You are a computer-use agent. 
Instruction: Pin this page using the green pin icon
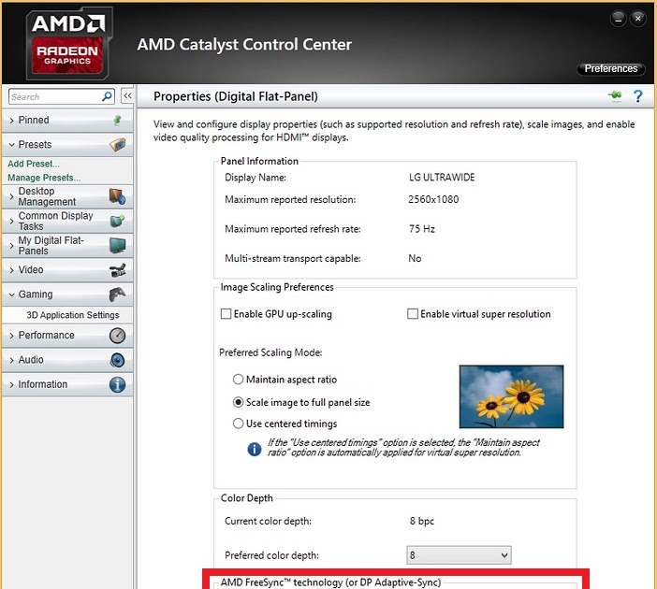615,96
